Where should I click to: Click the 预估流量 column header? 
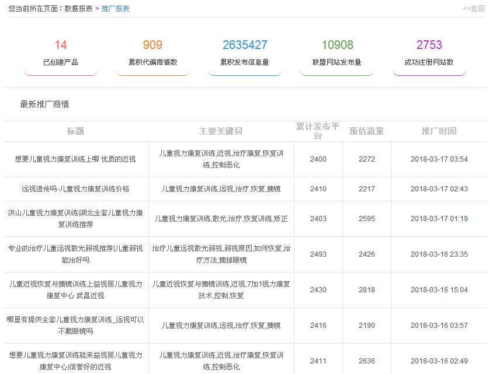tap(366, 131)
